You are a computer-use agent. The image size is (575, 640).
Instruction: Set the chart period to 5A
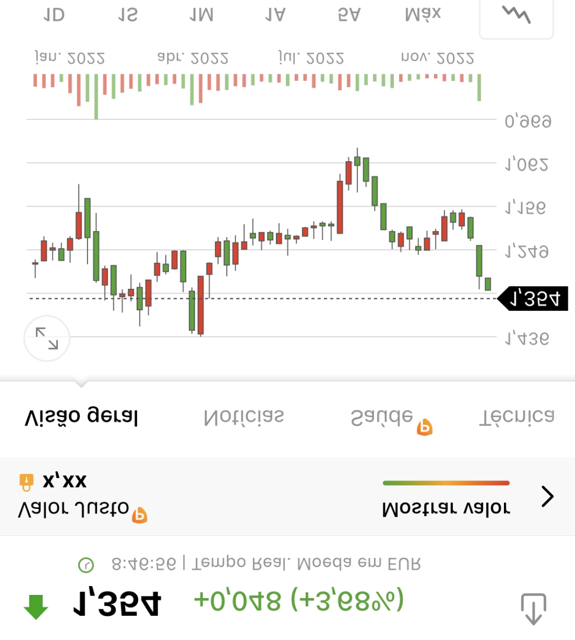349,15
